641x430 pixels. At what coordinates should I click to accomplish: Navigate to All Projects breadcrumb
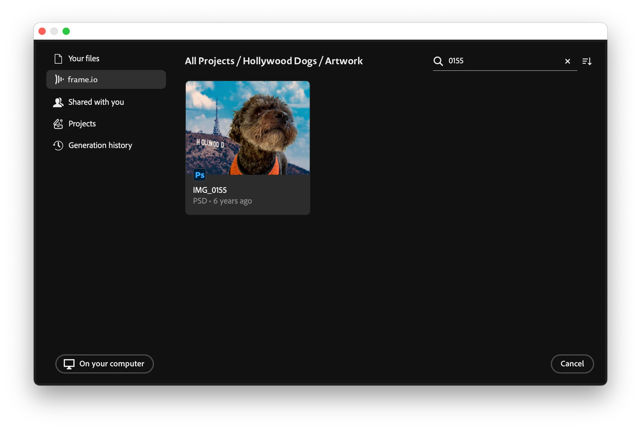210,61
